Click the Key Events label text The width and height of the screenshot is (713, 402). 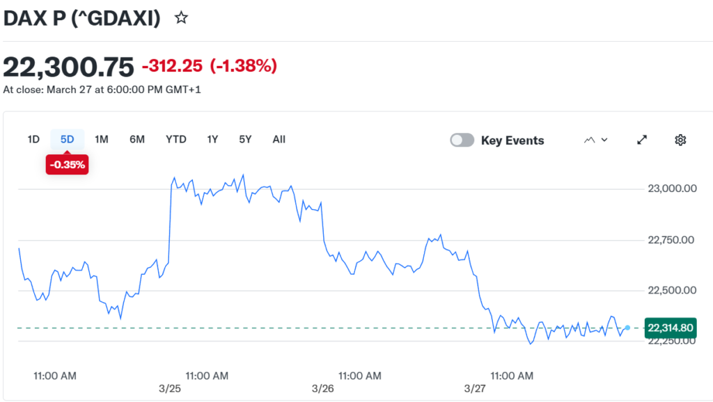pyautogui.click(x=512, y=140)
